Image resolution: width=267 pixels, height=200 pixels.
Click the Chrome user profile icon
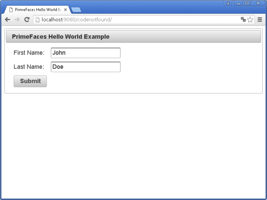coord(228,3)
